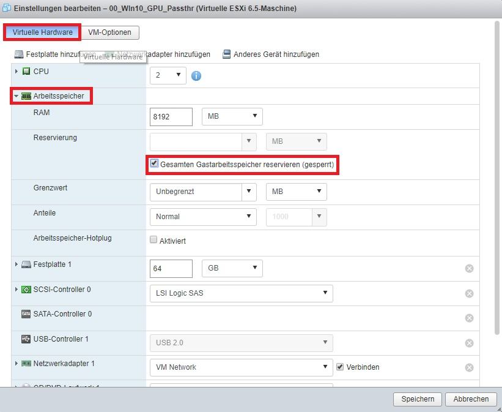Click the Netzwerkadapter 1 card icon
This screenshot has width=502, height=412.
click(26, 364)
